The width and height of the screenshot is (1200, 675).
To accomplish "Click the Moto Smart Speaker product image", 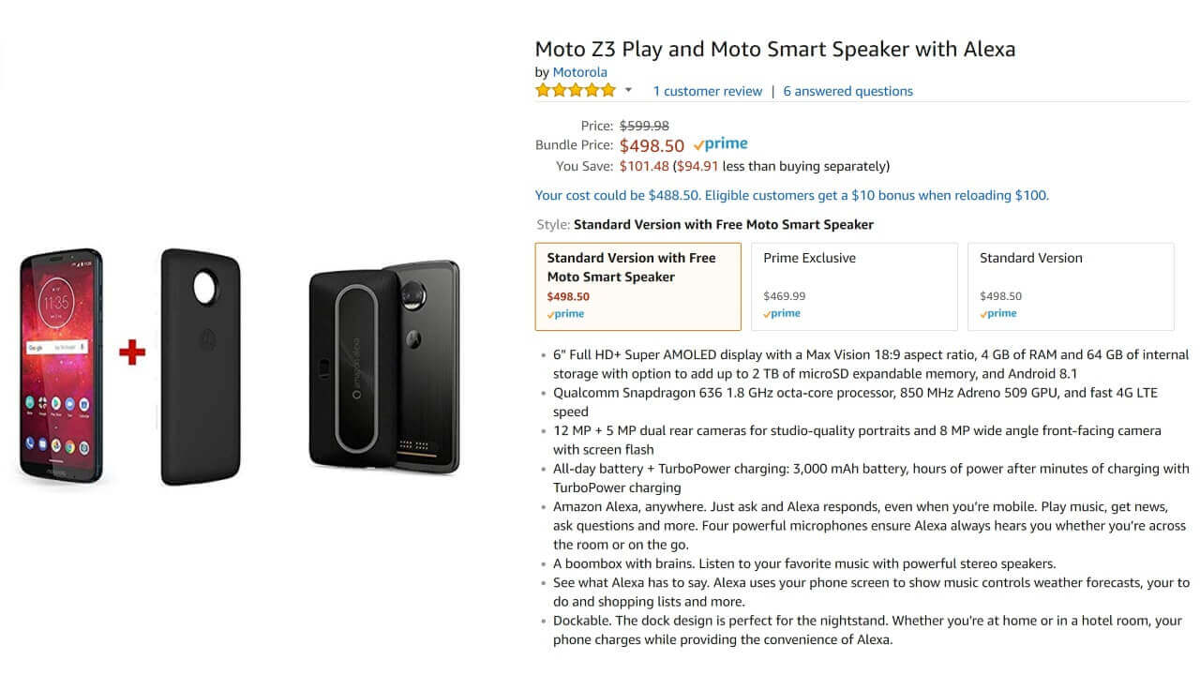I will pos(383,366).
